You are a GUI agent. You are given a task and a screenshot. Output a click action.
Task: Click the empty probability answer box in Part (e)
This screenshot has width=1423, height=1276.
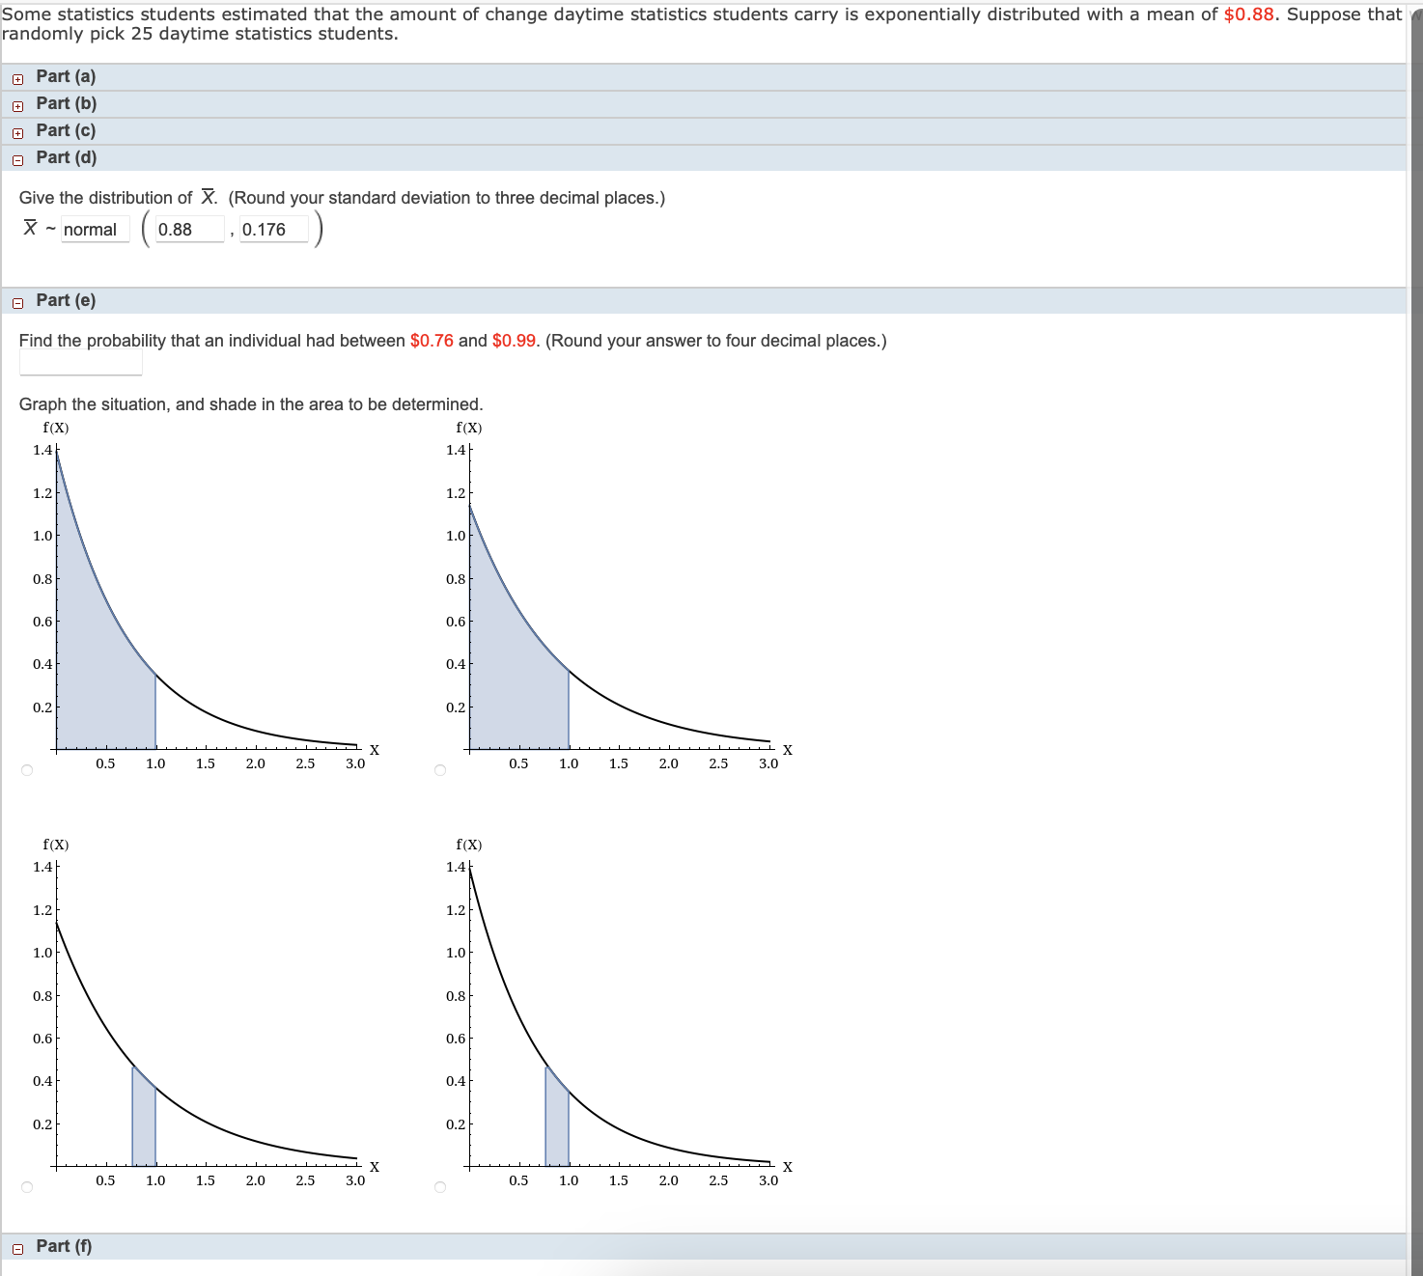(x=80, y=364)
